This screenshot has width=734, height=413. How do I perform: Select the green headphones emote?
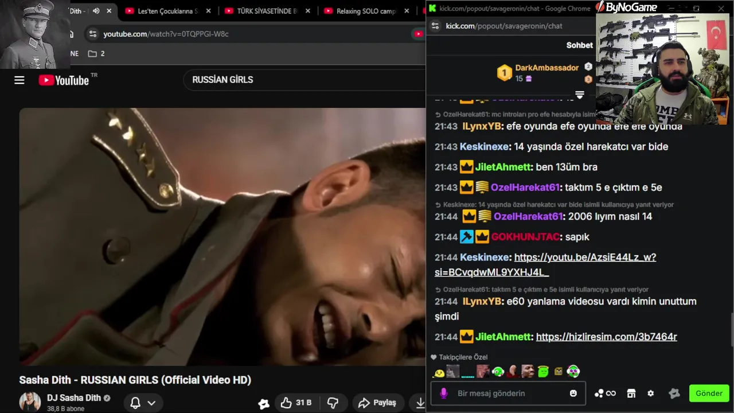[x=498, y=372]
